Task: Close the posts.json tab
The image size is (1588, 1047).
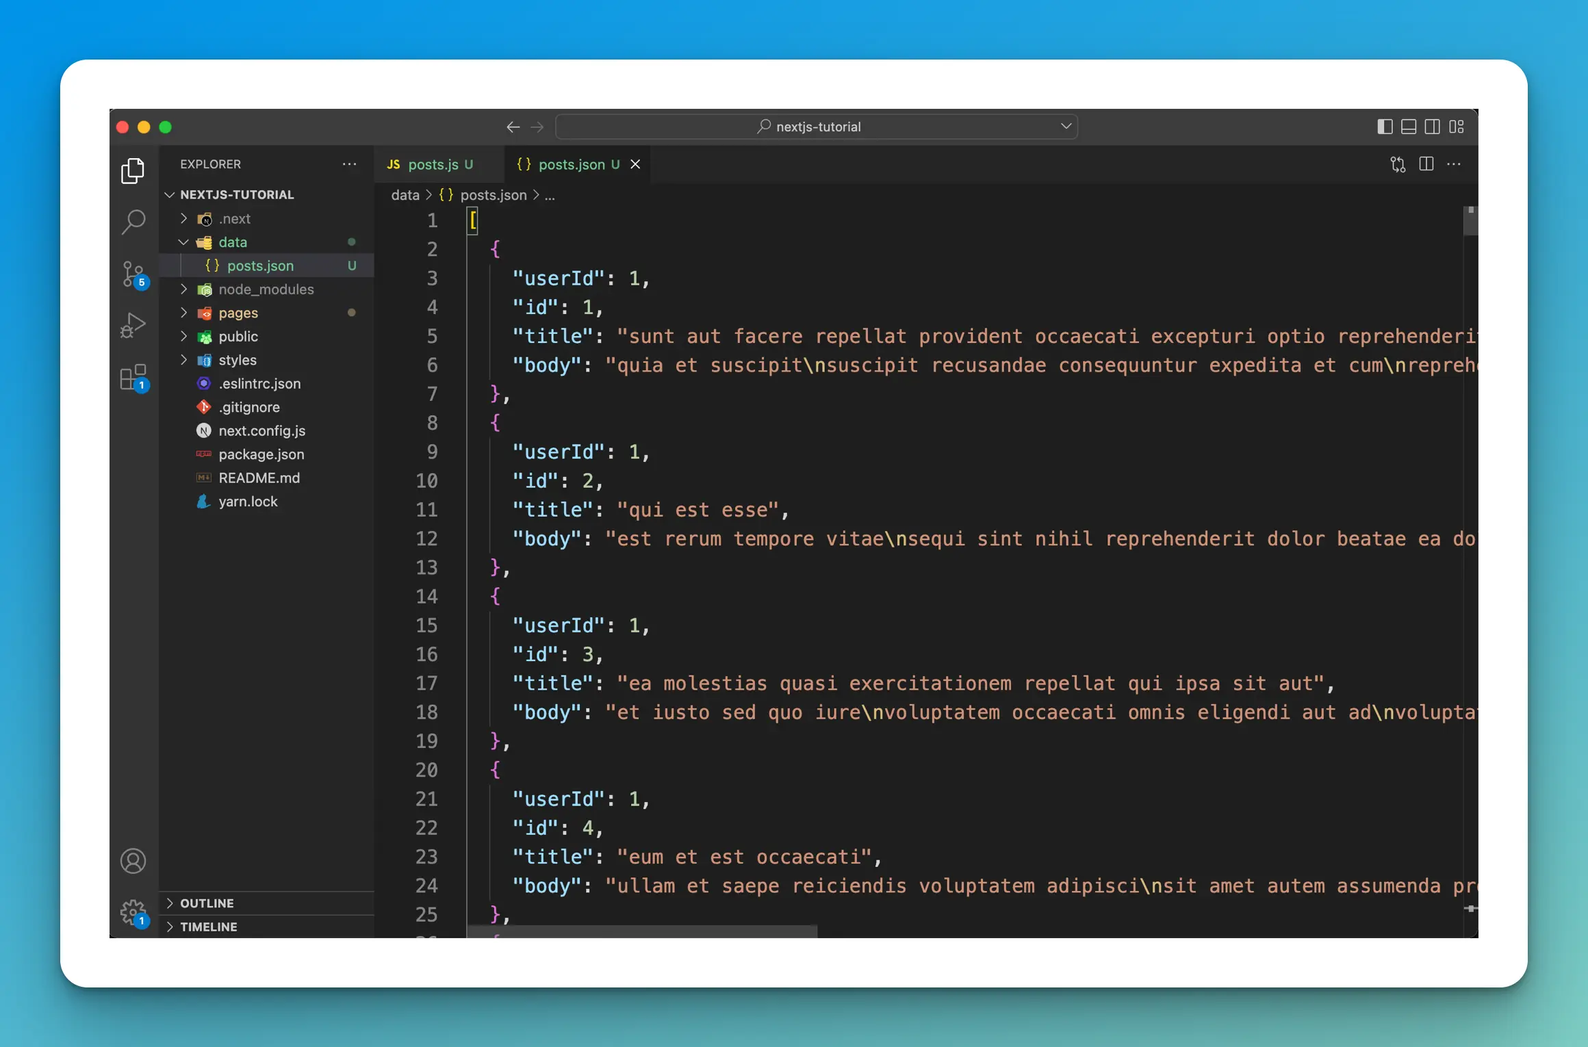Action: pos(635,164)
